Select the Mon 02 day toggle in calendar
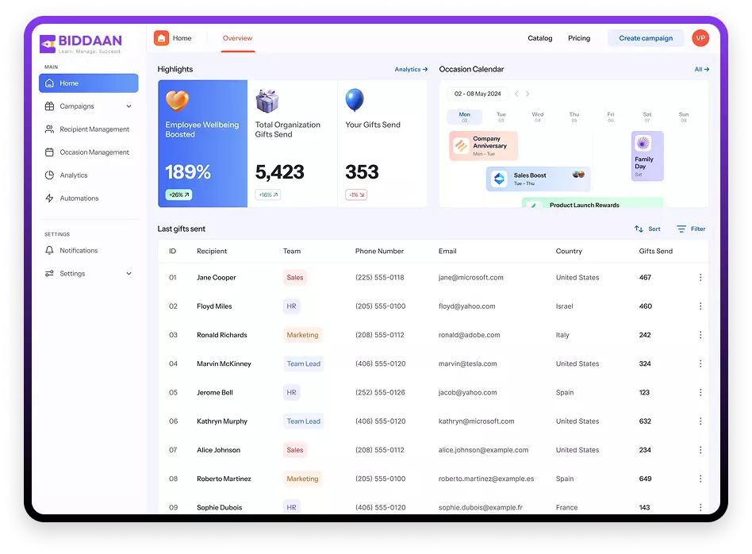Screen dimensions: 752x554 (x=464, y=115)
